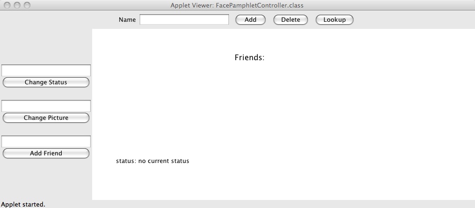The height and width of the screenshot is (208, 475).
Task: Hit the Lookup button
Action: [334, 20]
